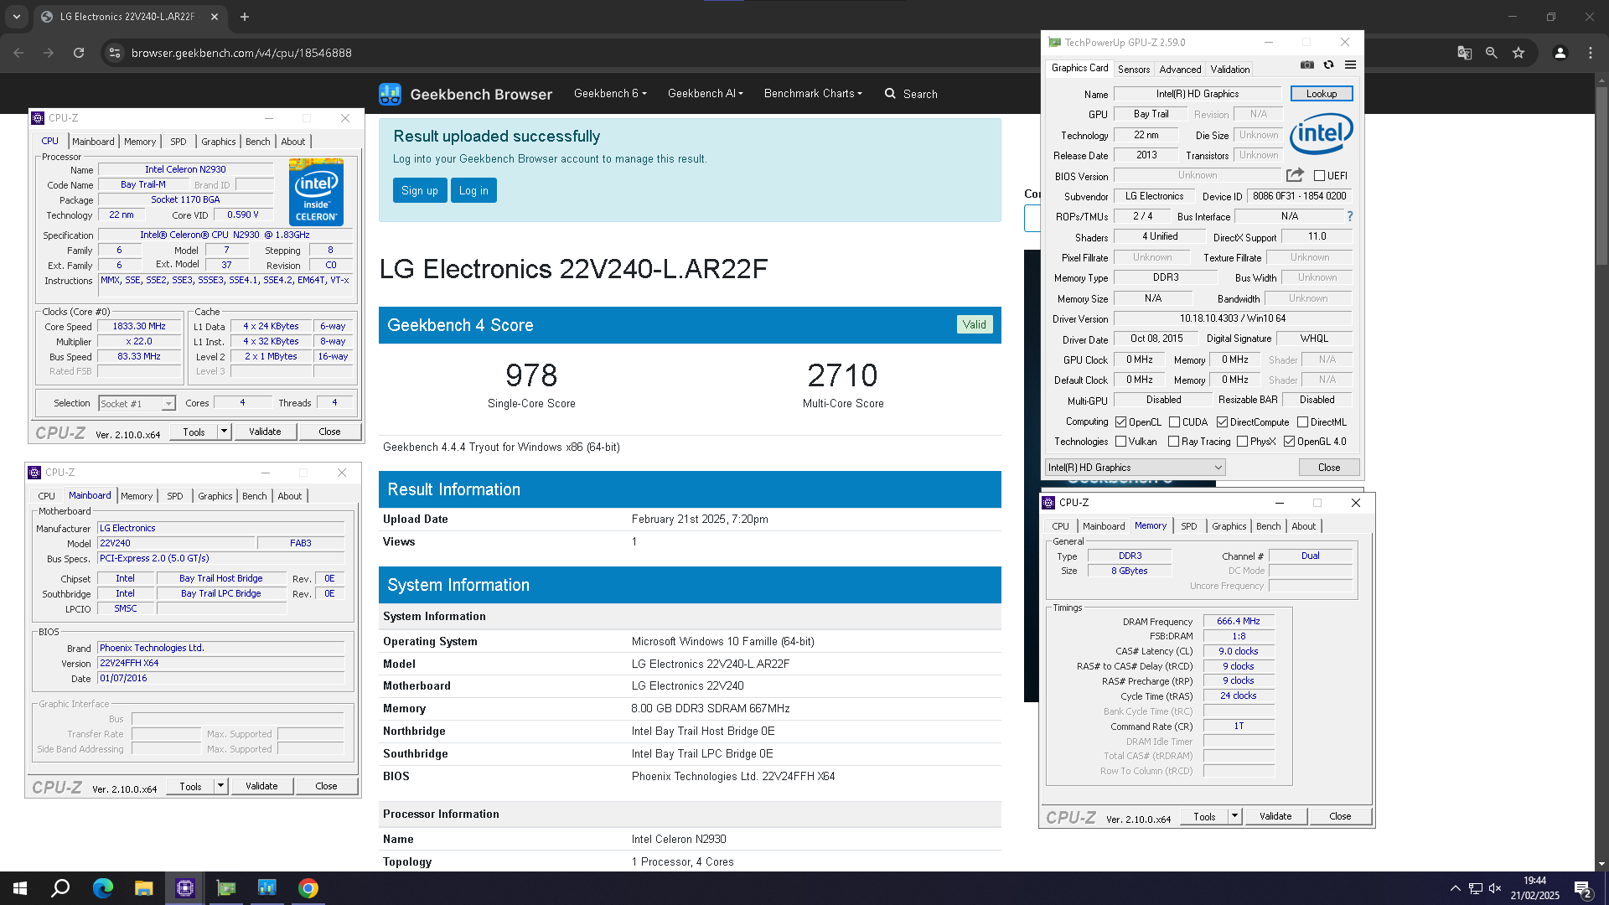
Task: Click the Close button in GPU-Z
Action: click(x=1329, y=468)
